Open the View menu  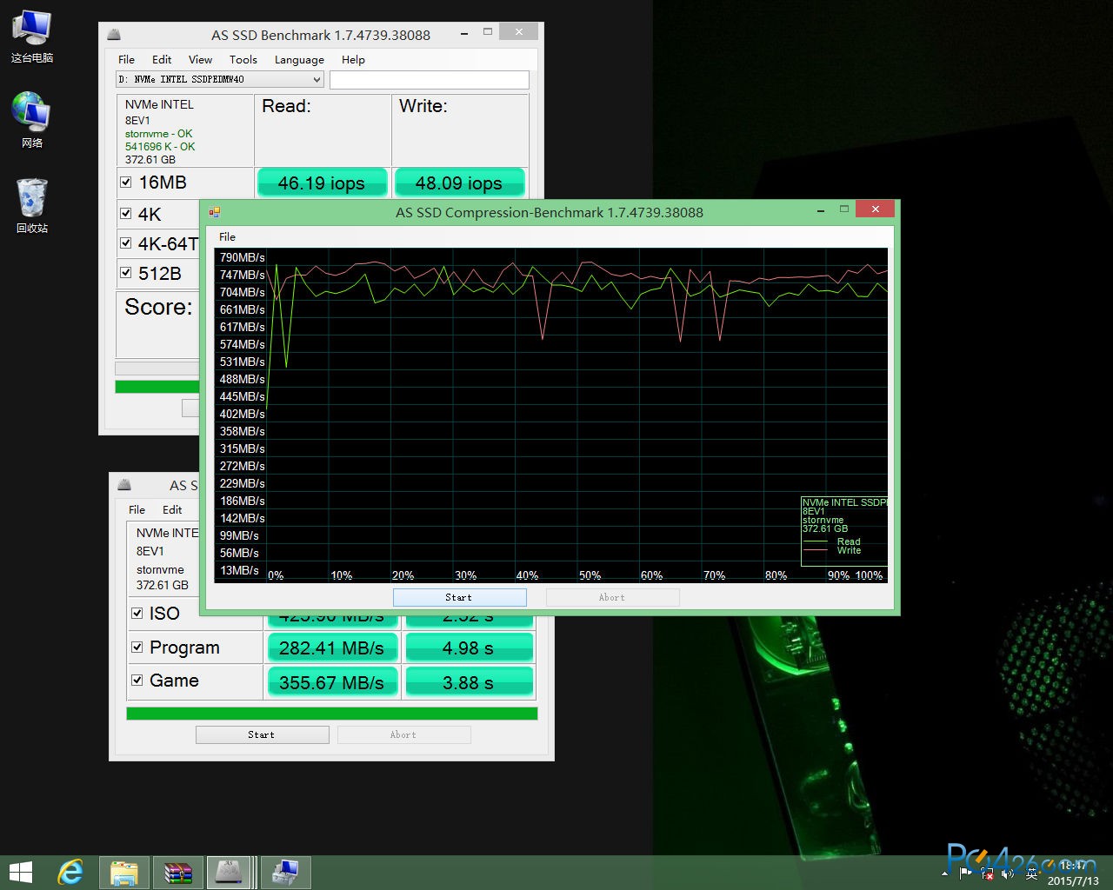pos(200,59)
